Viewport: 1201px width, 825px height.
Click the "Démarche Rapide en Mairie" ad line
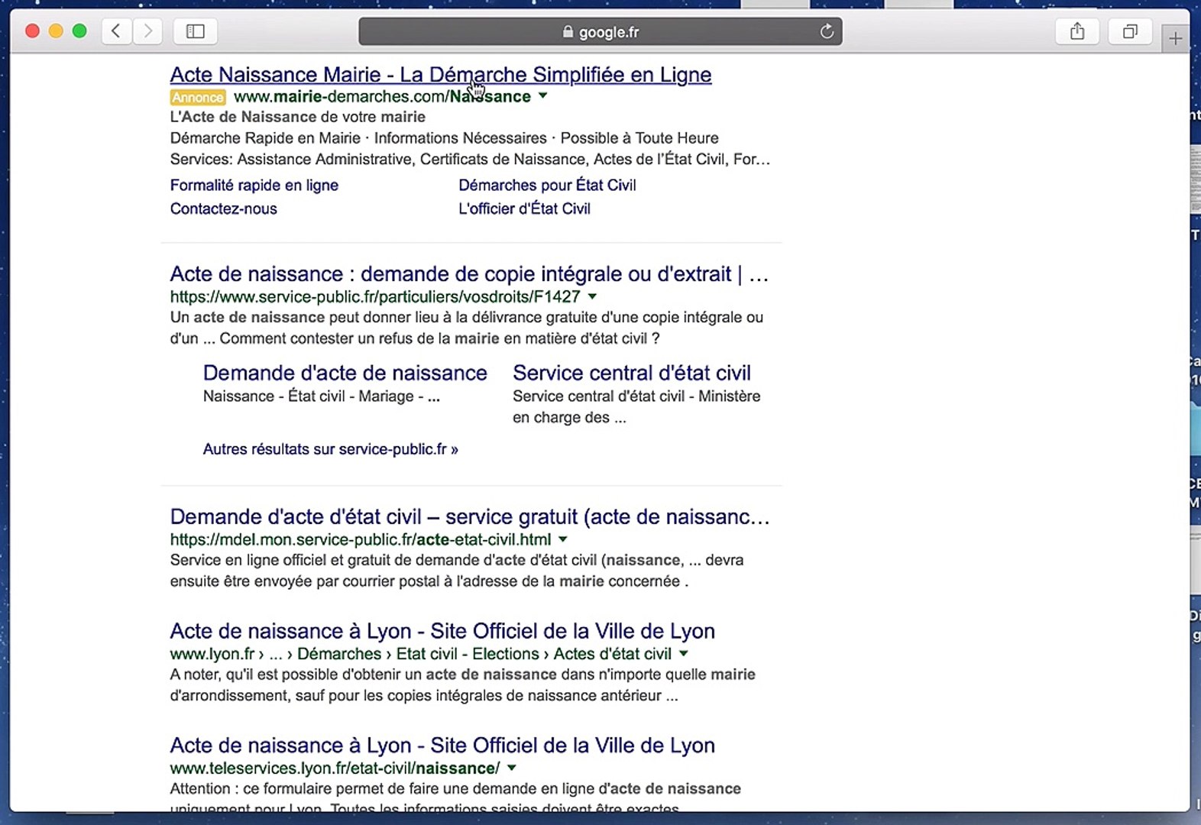(x=445, y=138)
